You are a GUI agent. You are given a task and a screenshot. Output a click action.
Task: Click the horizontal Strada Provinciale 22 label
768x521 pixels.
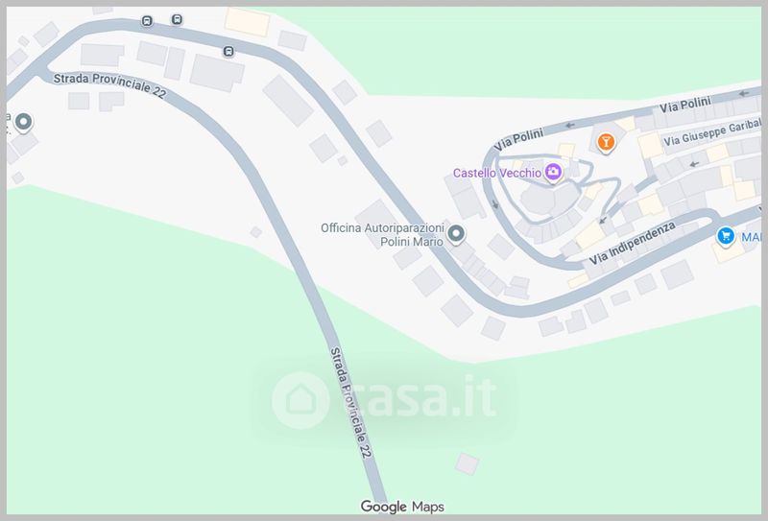[109, 85]
